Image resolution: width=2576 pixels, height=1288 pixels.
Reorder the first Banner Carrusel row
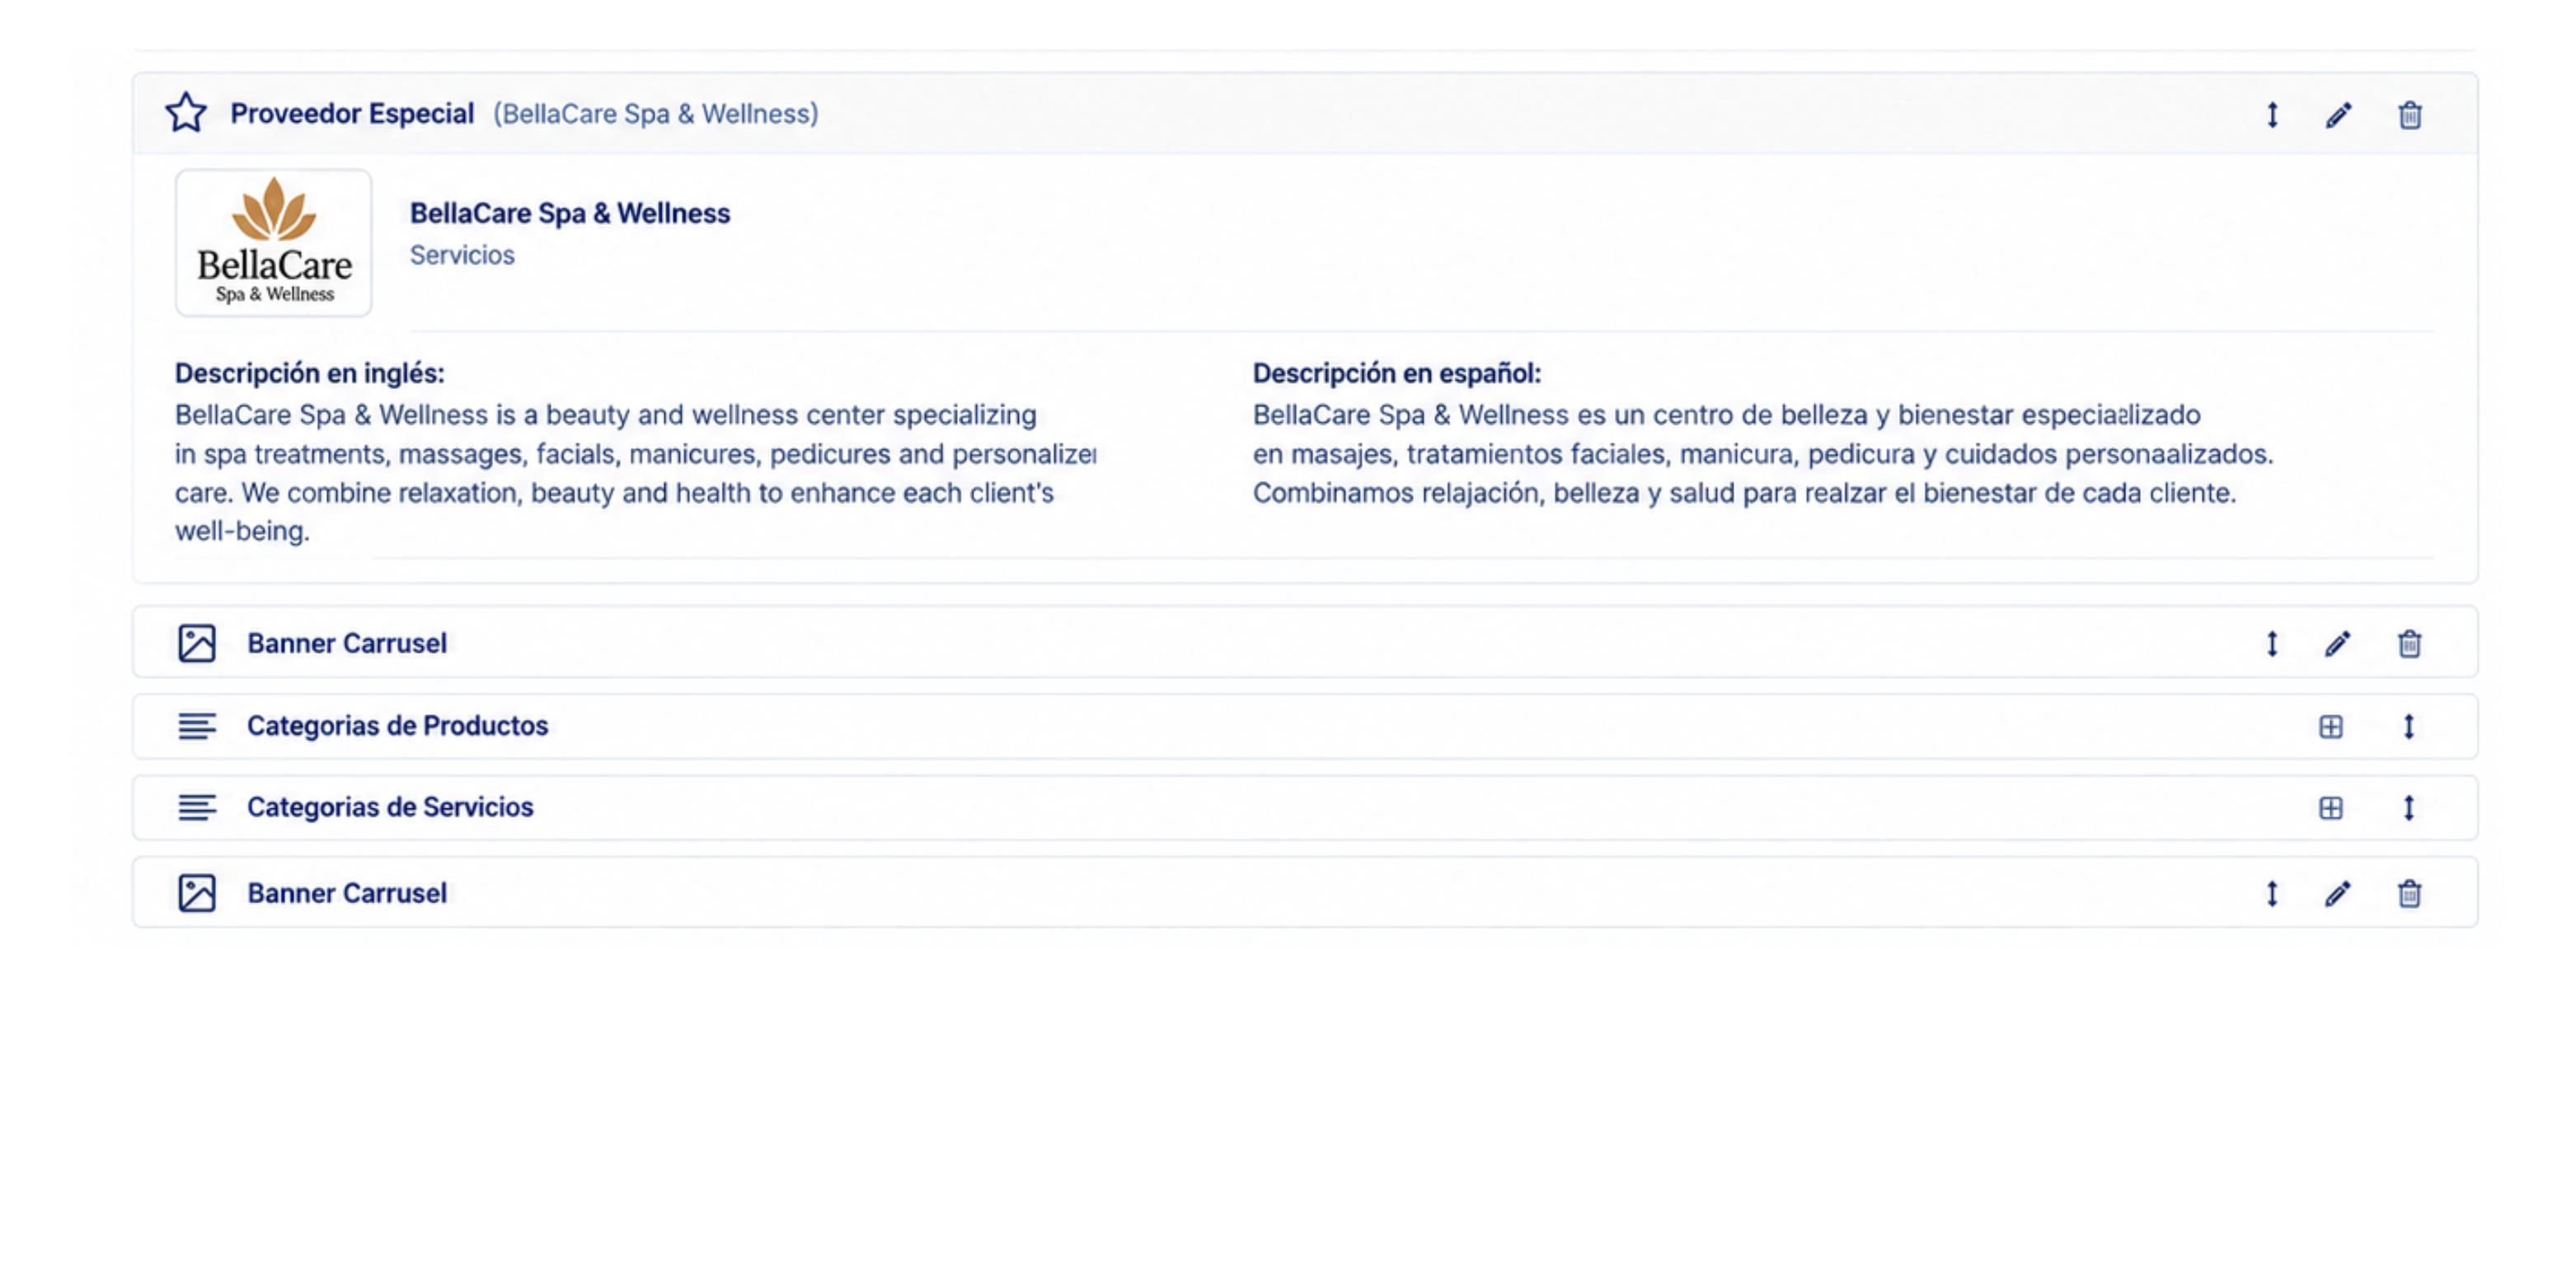2272,643
